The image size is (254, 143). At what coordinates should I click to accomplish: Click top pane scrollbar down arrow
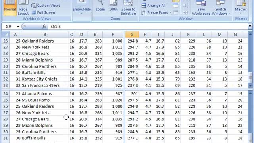(250, 85)
